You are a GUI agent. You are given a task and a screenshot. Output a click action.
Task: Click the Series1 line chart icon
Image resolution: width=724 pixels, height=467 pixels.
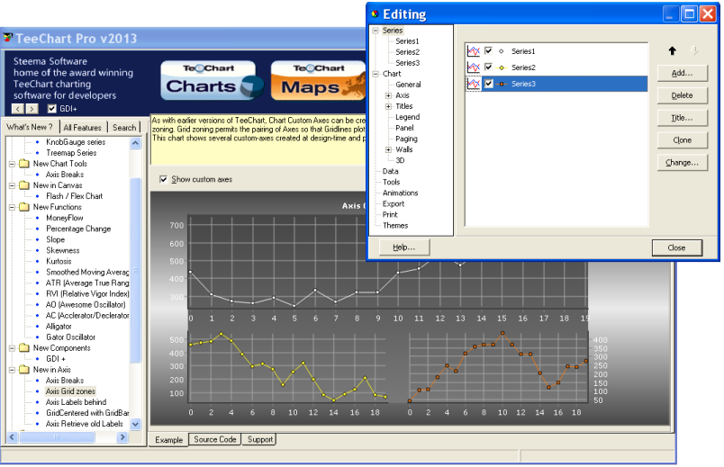coord(474,51)
